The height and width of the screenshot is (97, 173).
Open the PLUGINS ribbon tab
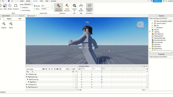click(x=54, y=1)
